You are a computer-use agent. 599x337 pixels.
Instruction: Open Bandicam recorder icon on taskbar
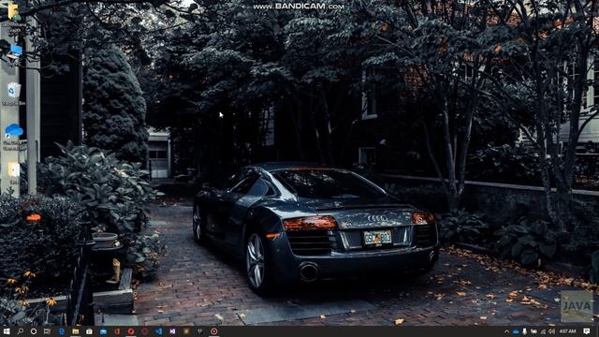click(x=214, y=331)
